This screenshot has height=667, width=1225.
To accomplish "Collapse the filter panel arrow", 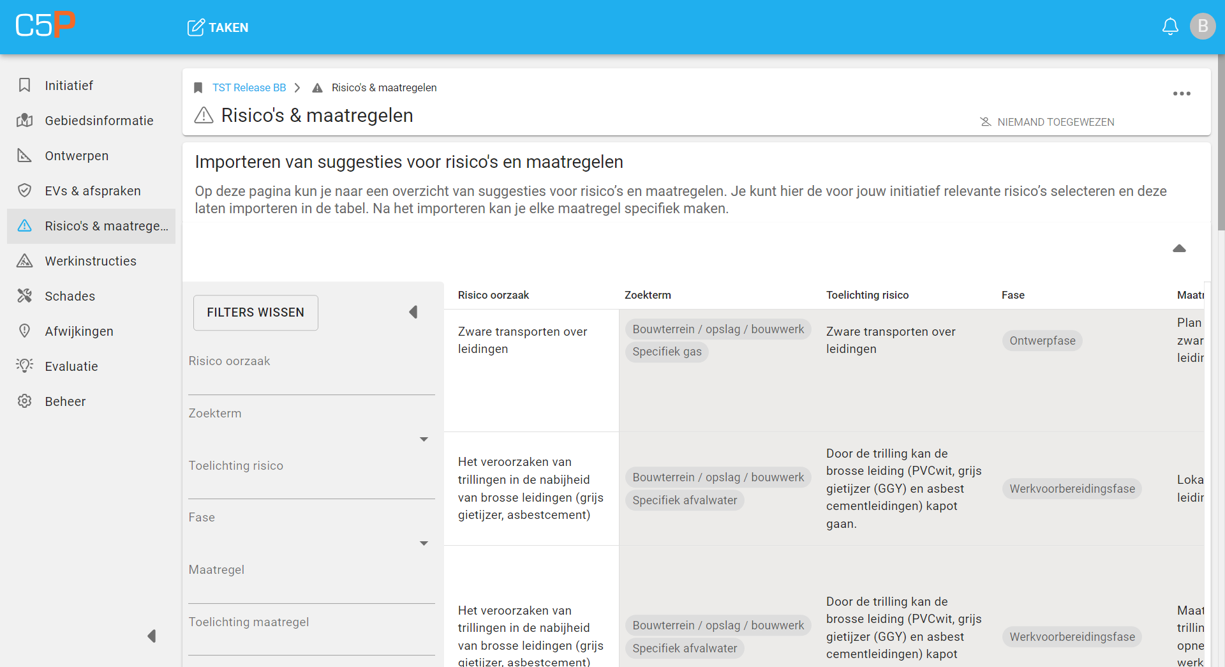I will click(413, 312).
